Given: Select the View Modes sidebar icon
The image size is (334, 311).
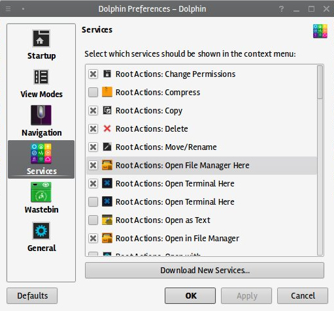Looking at the screenshot, I should pyautogui.click(x=41, y=77).
